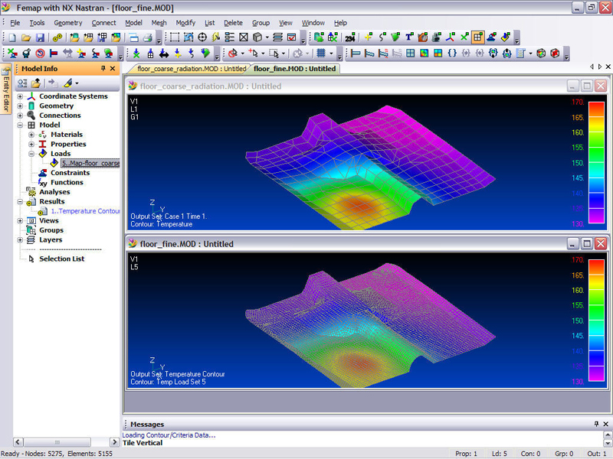Click the red solid cube icon

coord(555,53)
